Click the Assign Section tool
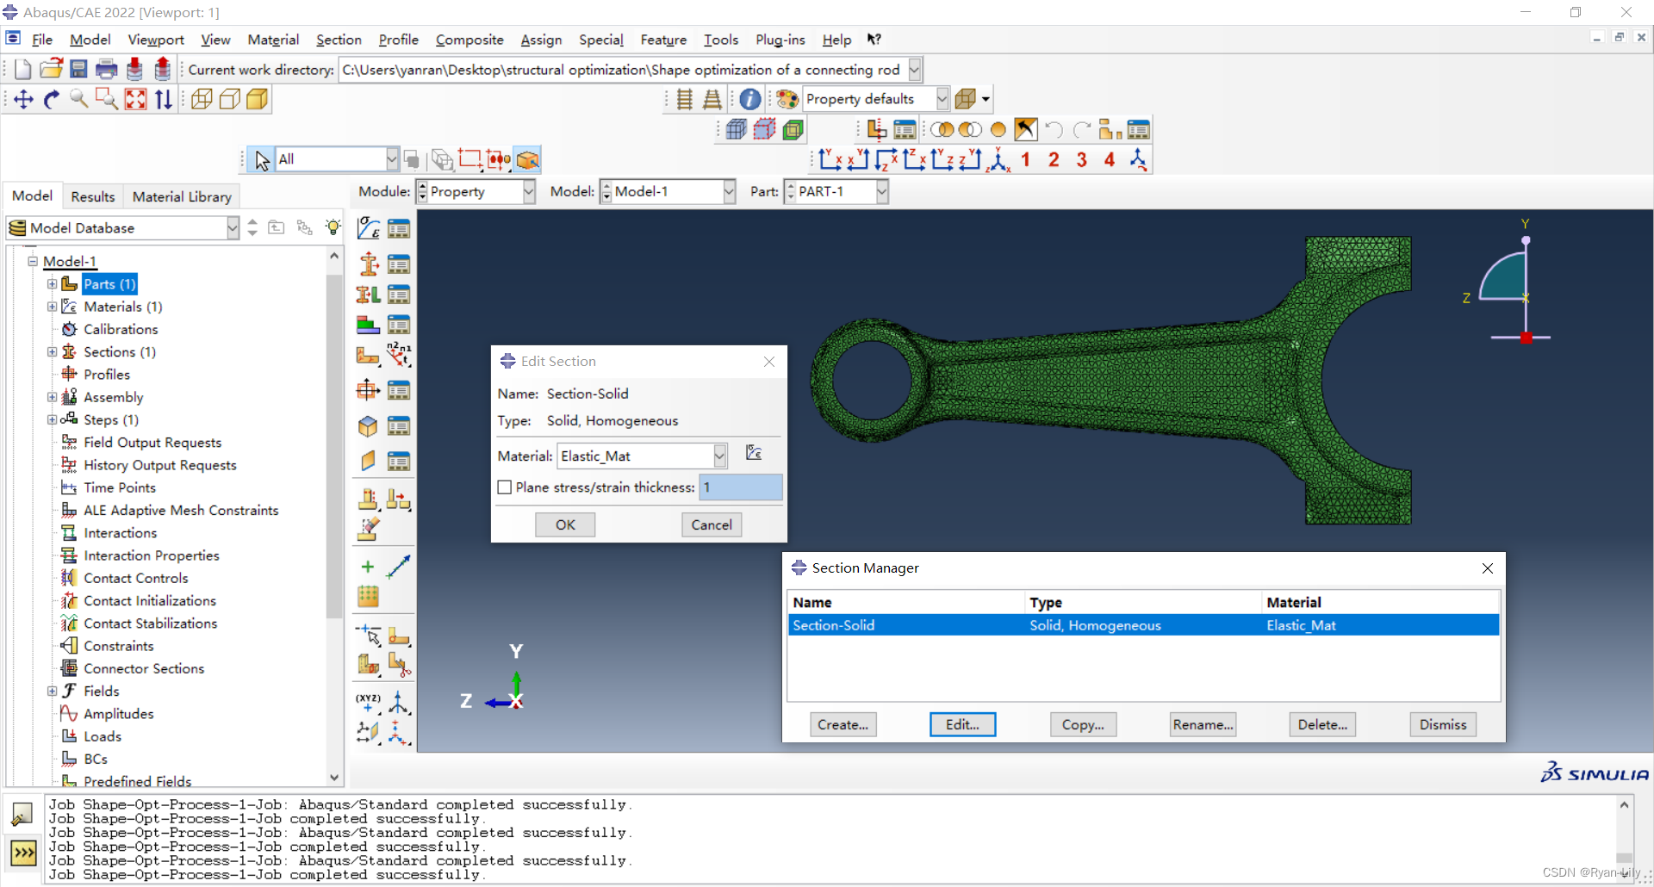 pyautogui.click(x=369, y=295)
